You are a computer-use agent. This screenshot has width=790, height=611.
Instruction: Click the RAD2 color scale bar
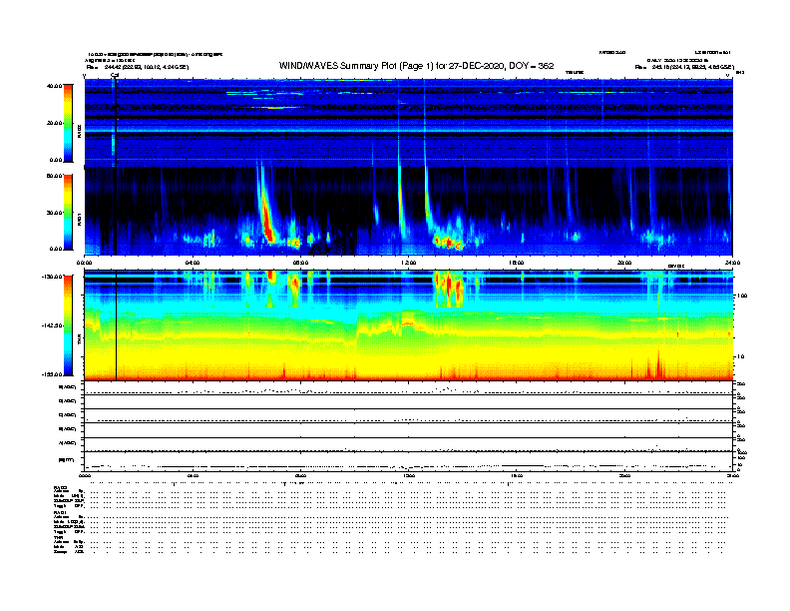68,123
